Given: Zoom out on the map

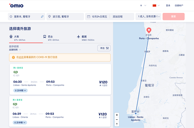Looking at the screenshot, I should click(x=117, y=120).
